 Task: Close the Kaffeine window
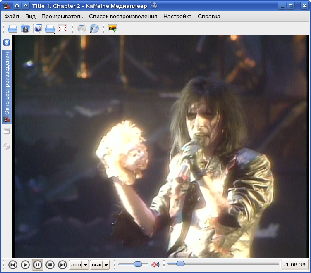pyautogui.click(x=304, y=6)
